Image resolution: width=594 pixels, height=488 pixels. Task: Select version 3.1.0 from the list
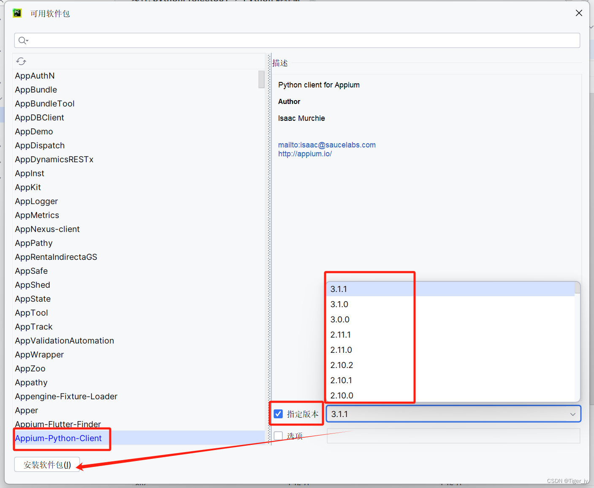click(340, 304)
